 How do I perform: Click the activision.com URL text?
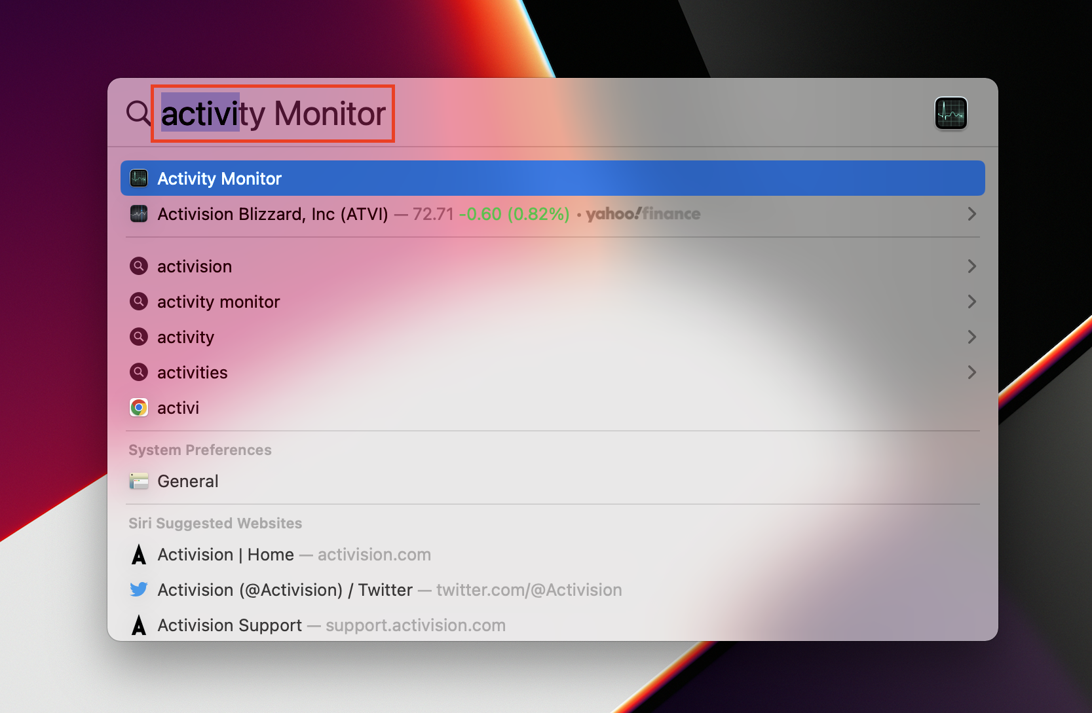tap(374, 555)
